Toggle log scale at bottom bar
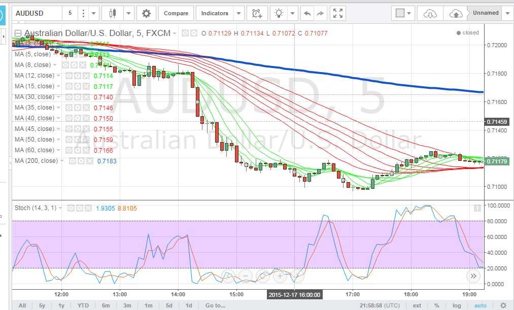The height and width of the screenshot is (310, 514). 457,305
